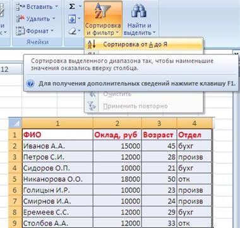The image size is (240, 228).
Task: Open the Формат cells menu
Action: pyautogui.click(x=35, y=31)
